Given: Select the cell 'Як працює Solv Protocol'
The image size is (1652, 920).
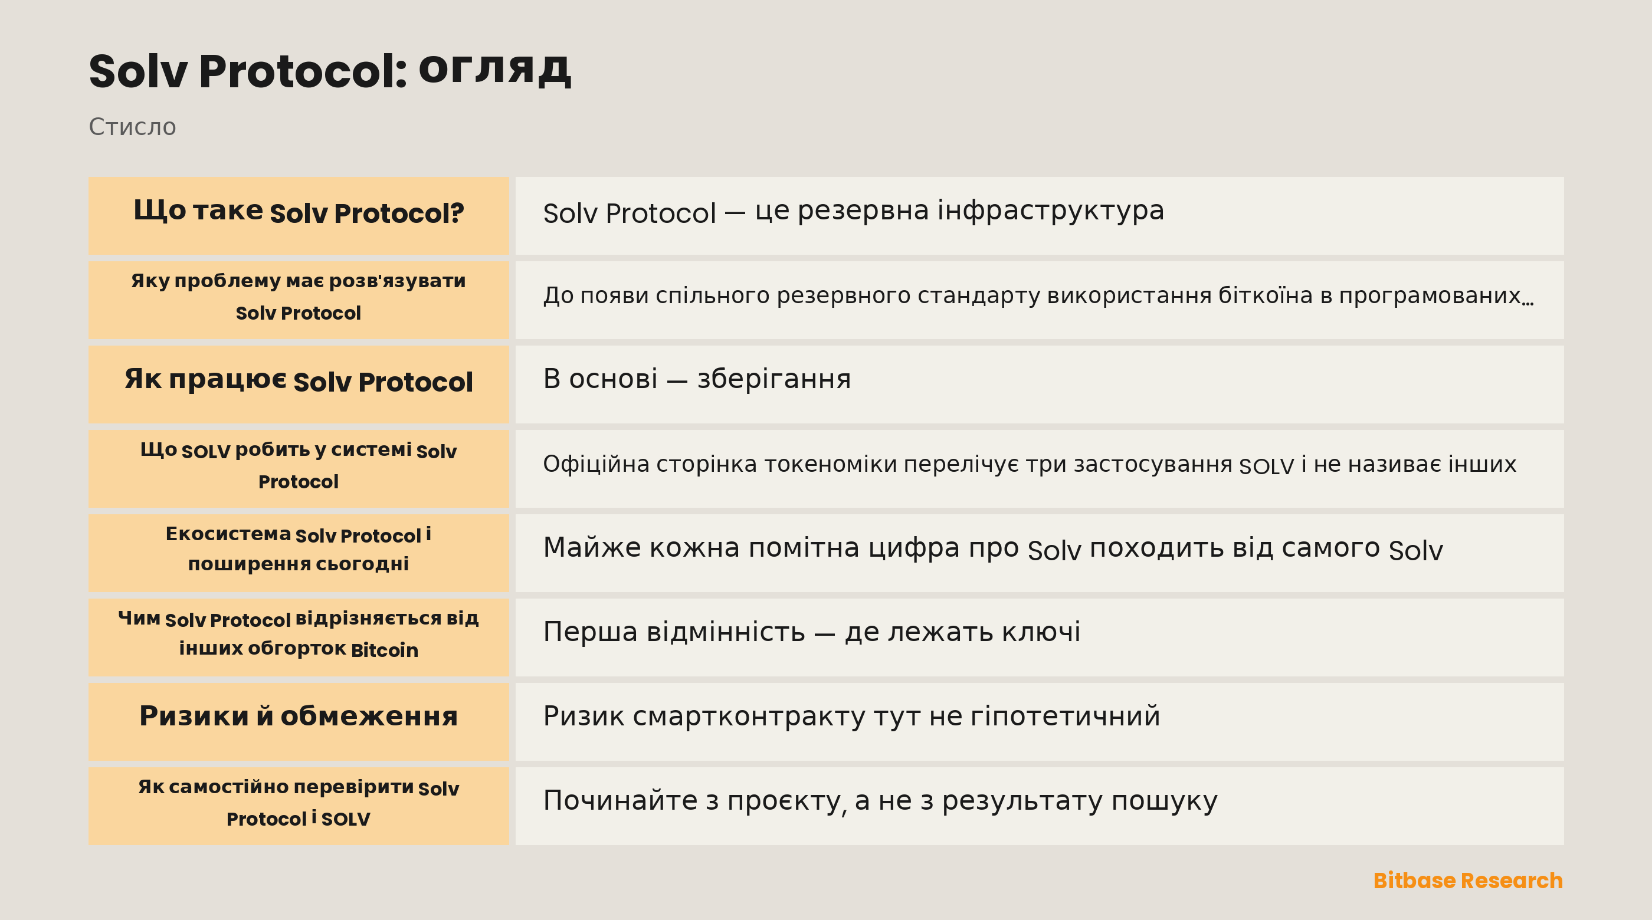Looking at the screenshot, I should coord(298,385).
